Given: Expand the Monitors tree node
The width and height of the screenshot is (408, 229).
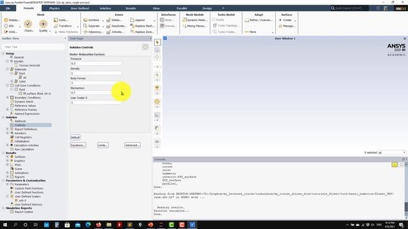Looking at the screenshot, I should point(8,133).
